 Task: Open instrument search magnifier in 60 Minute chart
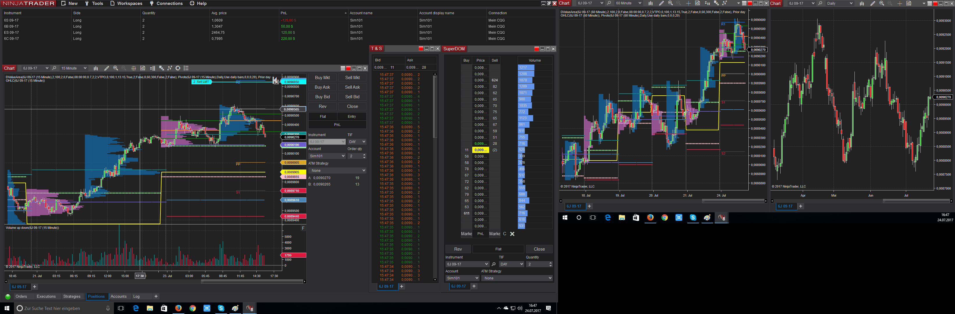609,3
